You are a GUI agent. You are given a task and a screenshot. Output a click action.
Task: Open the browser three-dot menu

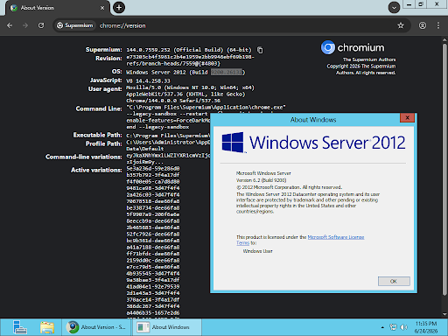point(438,25)
